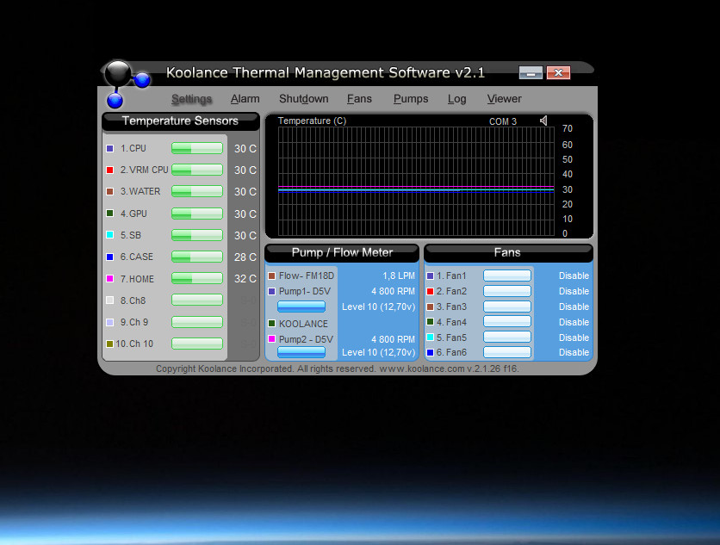Click the 1. CPU color swatch
The width and height of the screenshot is (720, 545).
tap(109, 148)
